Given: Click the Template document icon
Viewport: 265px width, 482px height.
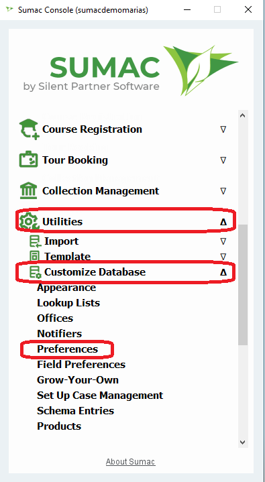Looking at the screenshot, I should (x=34, y=256).
